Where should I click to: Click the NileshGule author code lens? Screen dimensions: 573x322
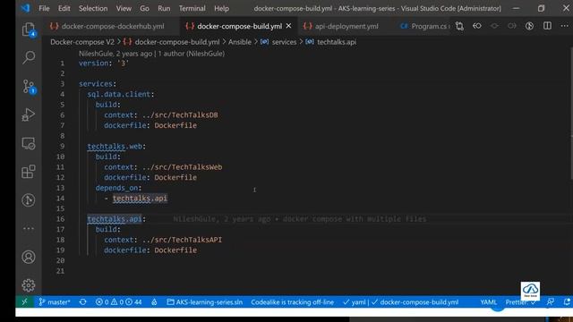pyautogui.click(x=151, y=54)
